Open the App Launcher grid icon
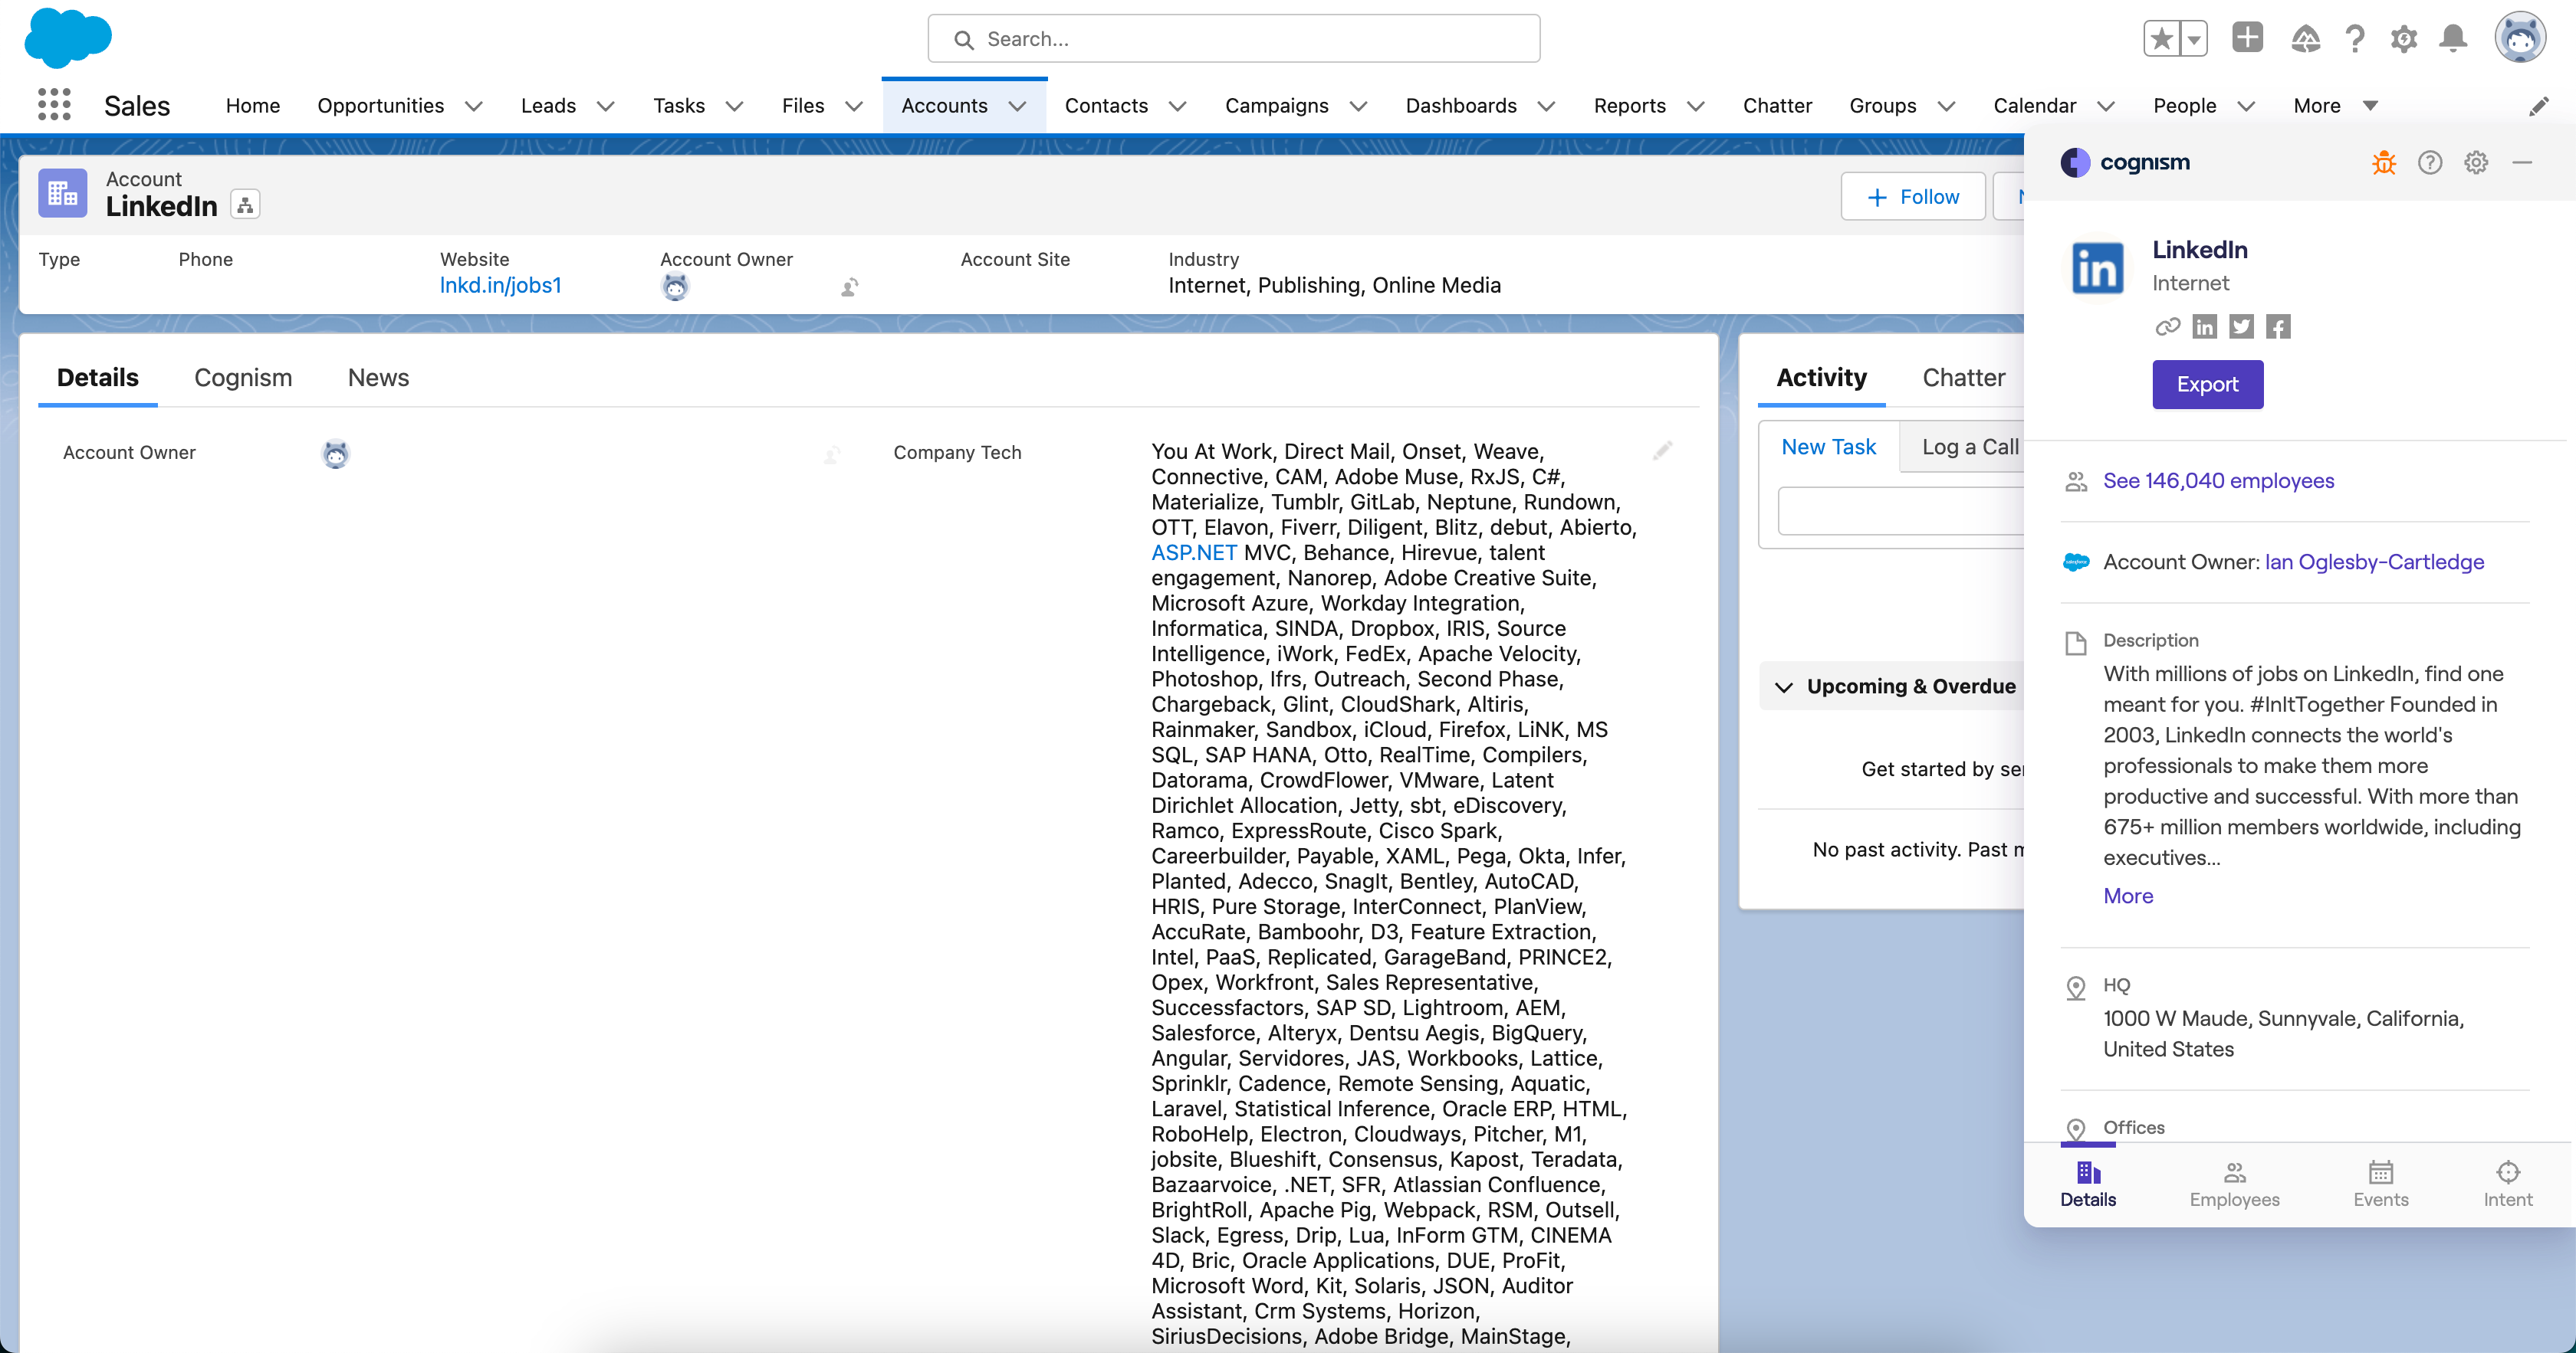 point(54,105)
